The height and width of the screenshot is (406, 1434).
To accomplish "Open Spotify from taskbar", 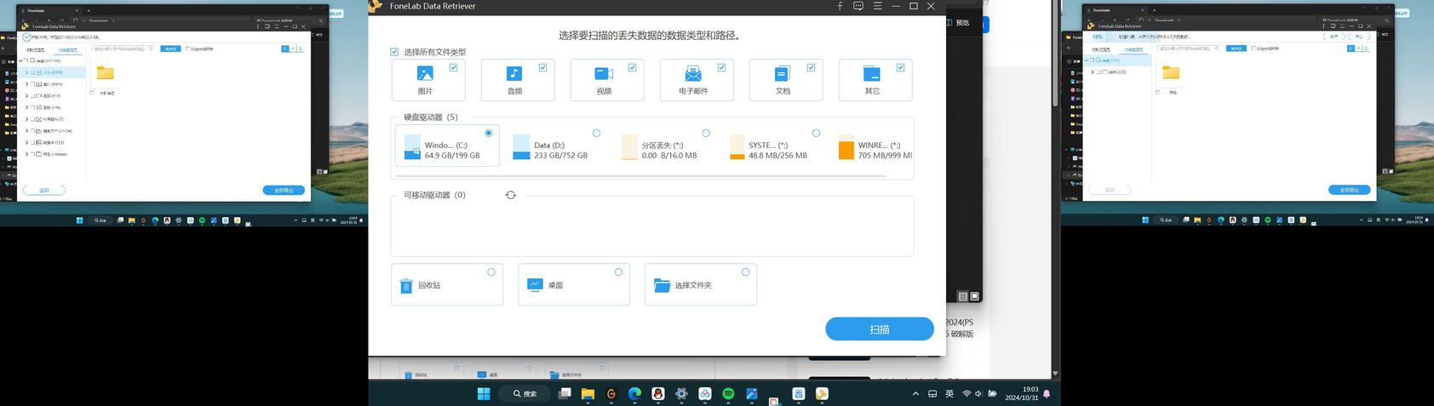I will pos(728,393).
